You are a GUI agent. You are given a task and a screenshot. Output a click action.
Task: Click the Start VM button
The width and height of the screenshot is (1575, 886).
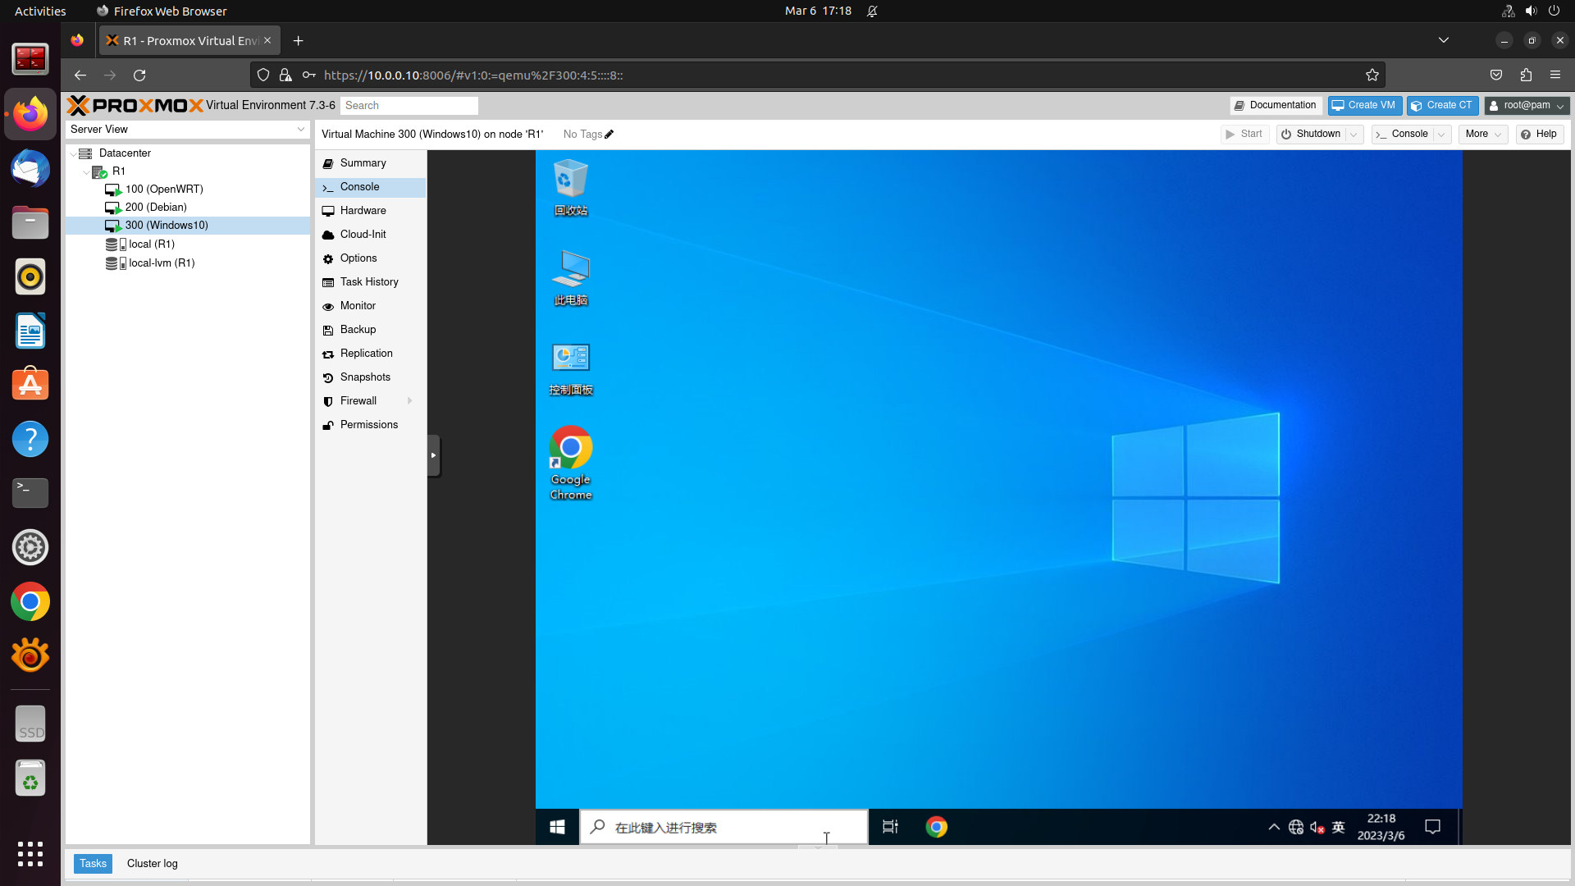click(x=1244, y=135)
